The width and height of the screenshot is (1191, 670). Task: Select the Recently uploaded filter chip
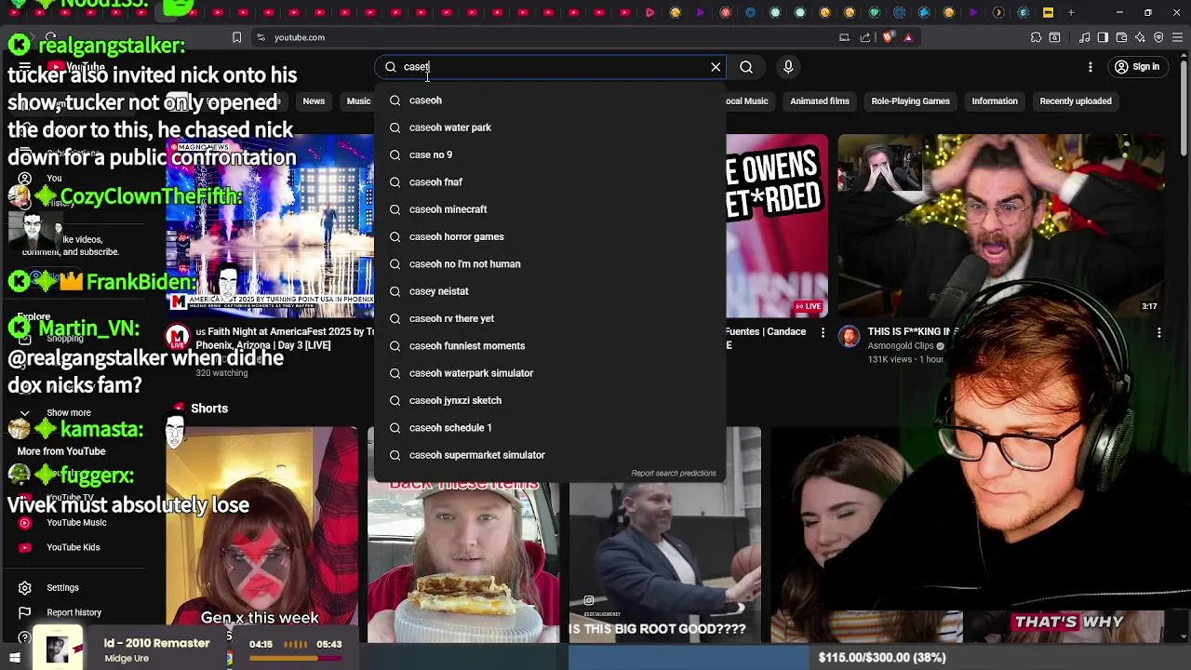click(1076, 101)
